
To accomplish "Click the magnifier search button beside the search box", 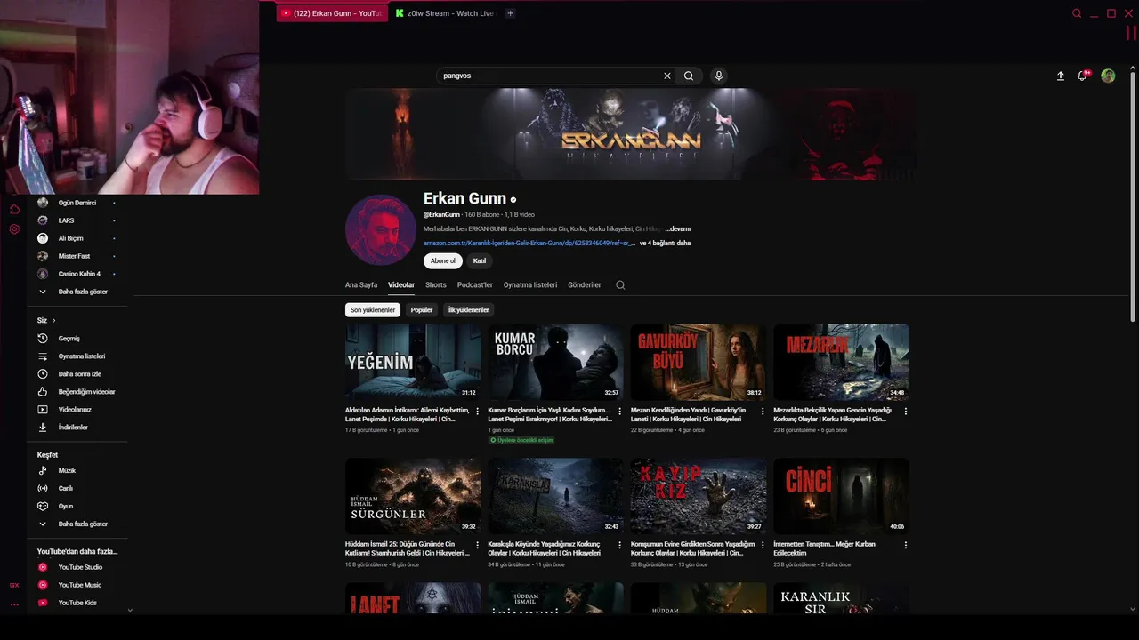I will click(689, 76).
